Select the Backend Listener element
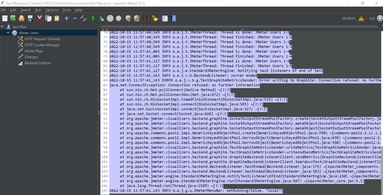383x195 pixels. (38, 63)
